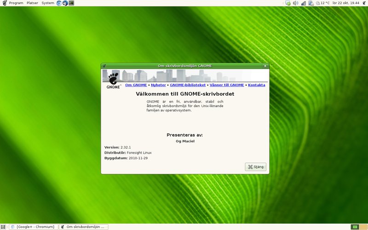Click the Byggdatum 2010-11-29 text

tap(126, 158)
